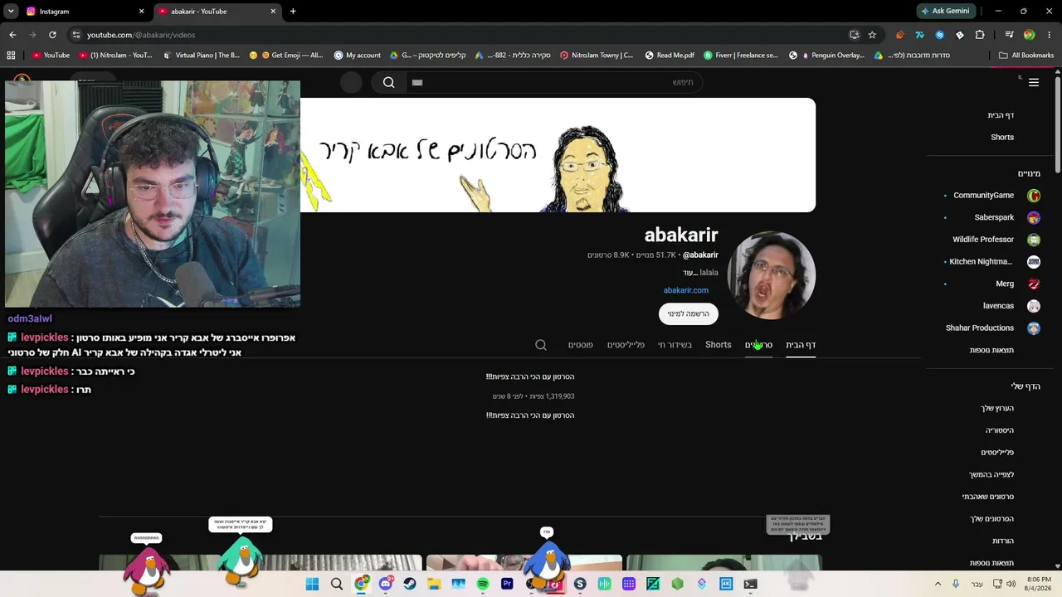Open לצפייה בהמשך in the sidebar

pos(991,474)
